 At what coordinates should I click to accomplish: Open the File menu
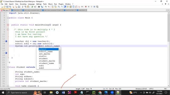[2, 4]
